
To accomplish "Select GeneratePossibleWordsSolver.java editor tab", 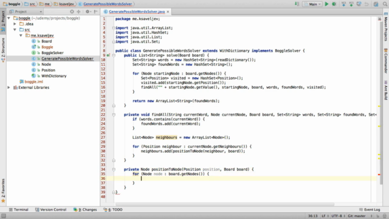I will (x=137, y=12).
